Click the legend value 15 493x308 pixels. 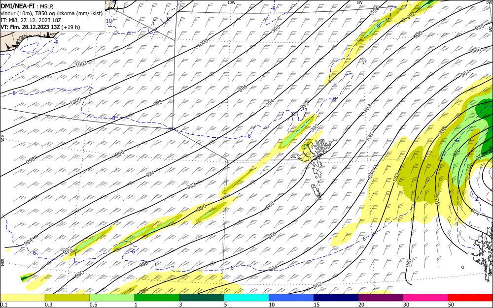click(317, 305)
